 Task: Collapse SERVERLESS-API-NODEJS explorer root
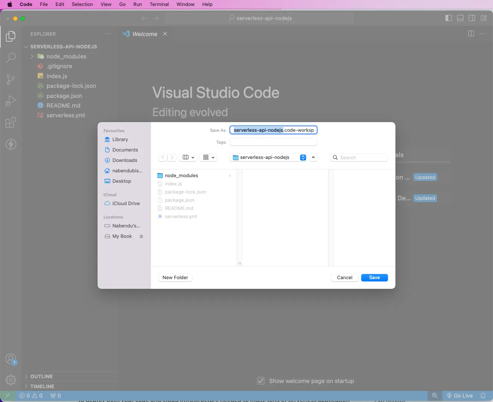pyautogui.click(x=26, y=47)
